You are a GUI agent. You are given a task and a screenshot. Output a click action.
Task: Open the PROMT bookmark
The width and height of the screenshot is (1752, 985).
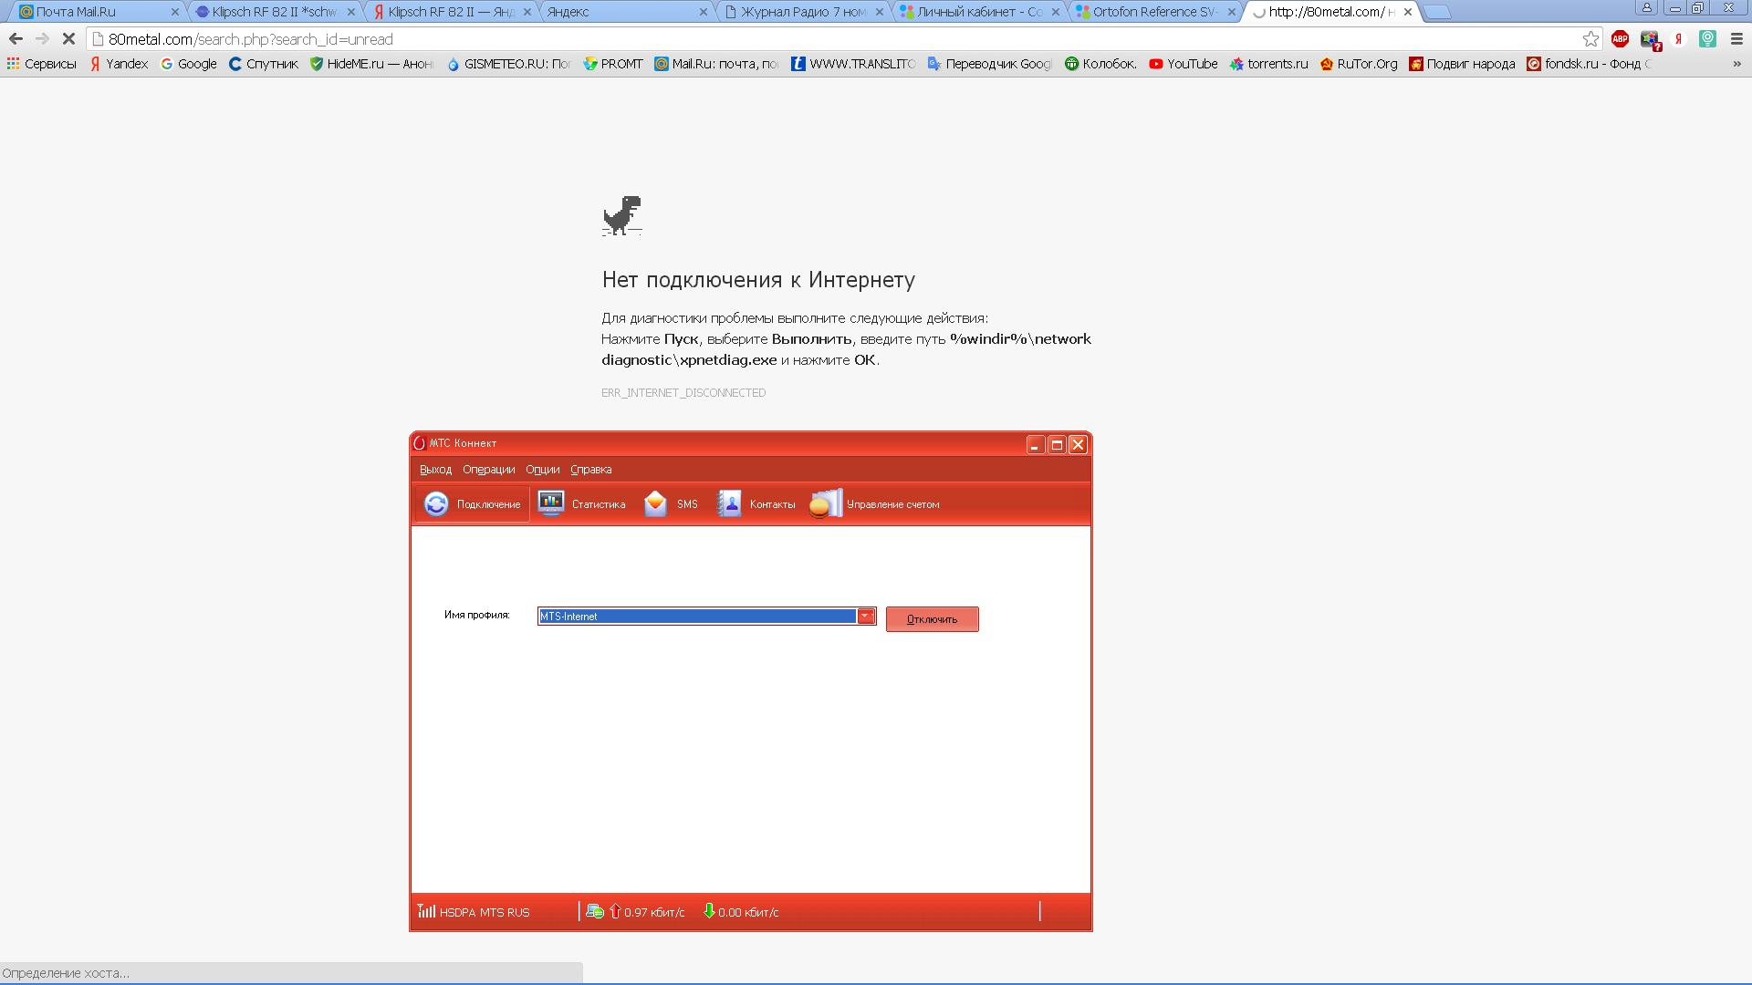[613, 64]
